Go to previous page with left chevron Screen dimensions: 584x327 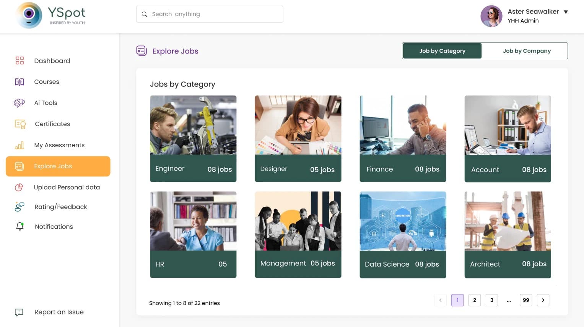pyautogui.click(x=440, y=300)
